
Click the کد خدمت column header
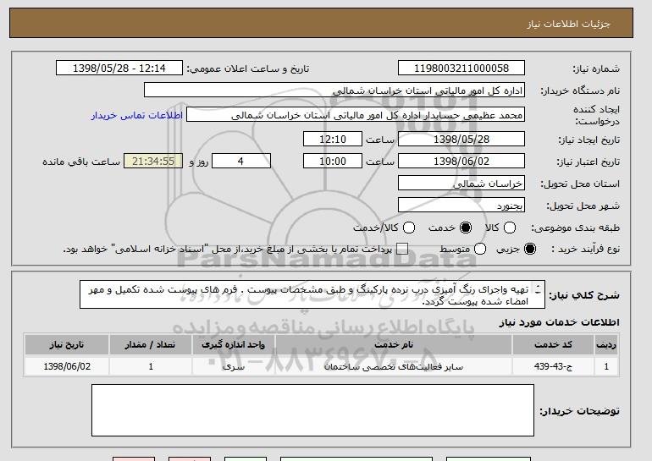tap(553, 345)
